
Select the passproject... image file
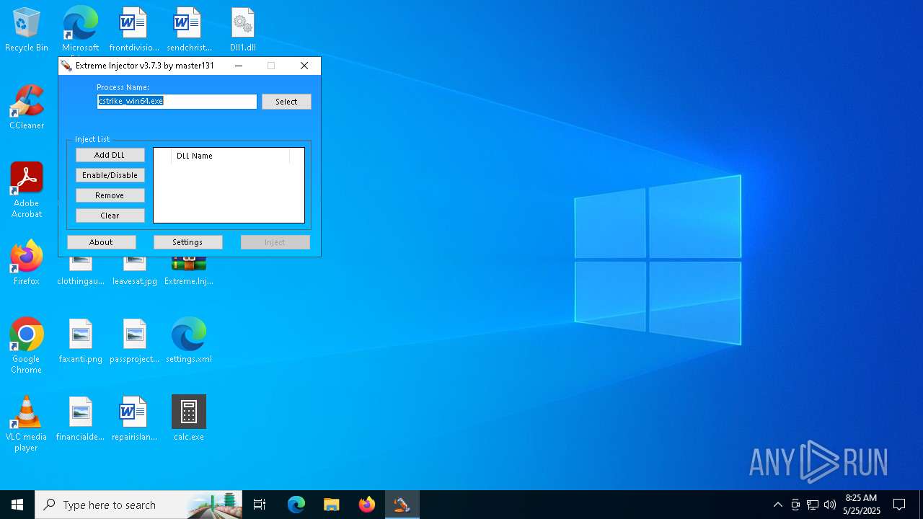pyautogui.click(x=134, y=341)
